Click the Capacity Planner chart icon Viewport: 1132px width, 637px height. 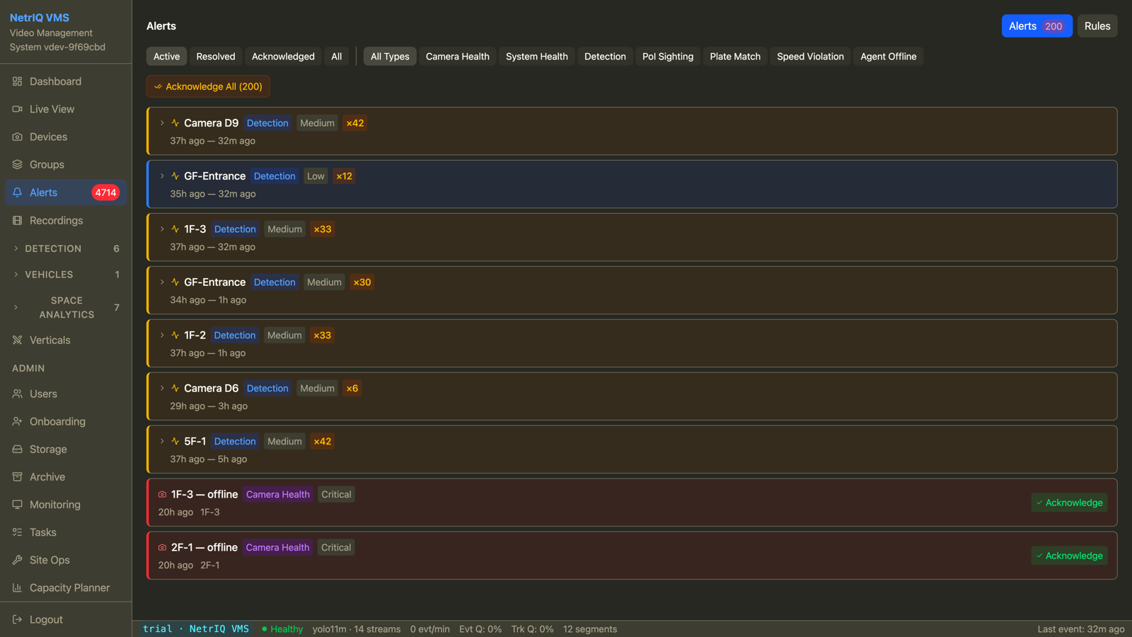[17, 587]
